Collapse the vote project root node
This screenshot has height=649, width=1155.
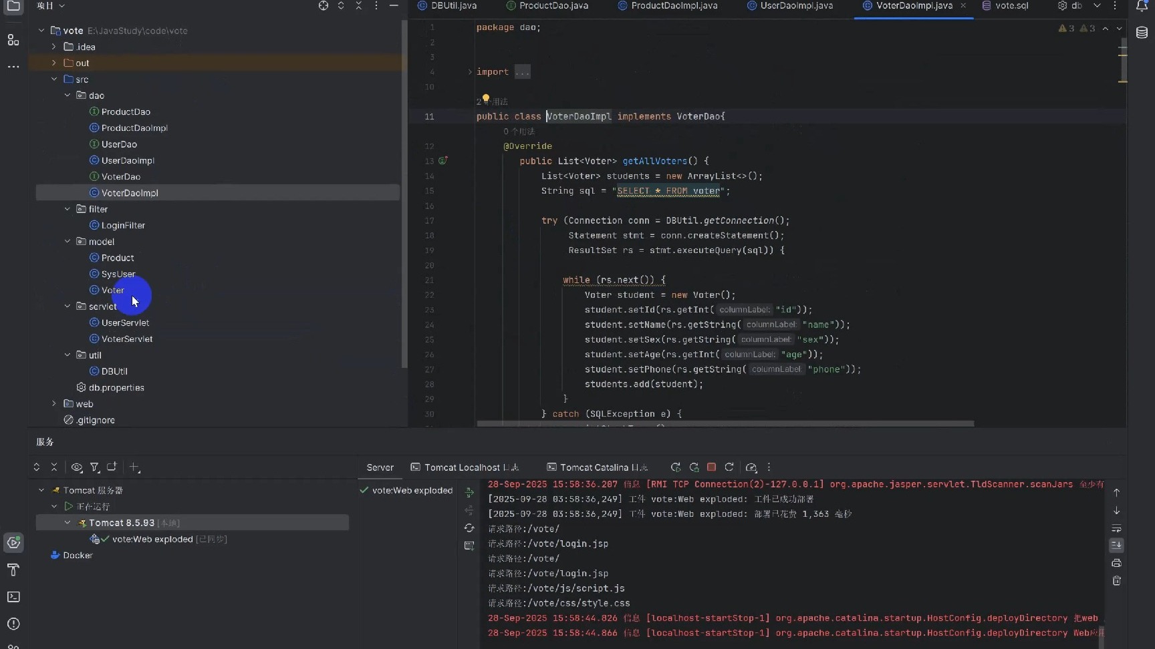(x=42, y=31)
